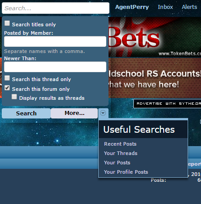Click the Posted by Member input
The height and width of the screenshot is (204, 201).
point(55,41)
